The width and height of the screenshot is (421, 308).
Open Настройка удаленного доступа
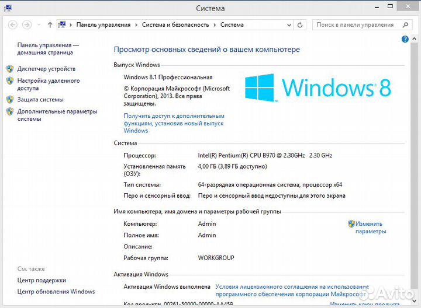49,85
